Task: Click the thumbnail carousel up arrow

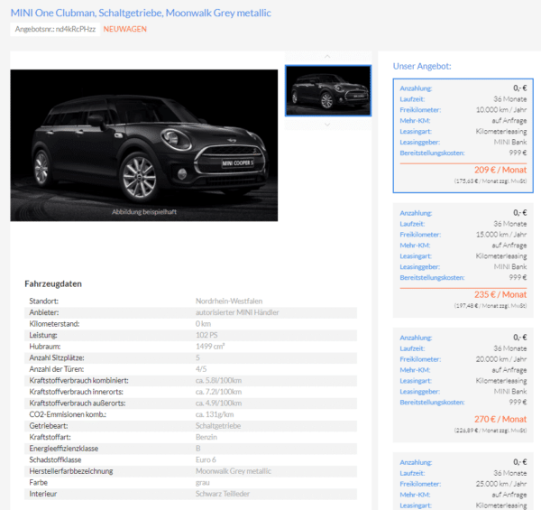Action: [x=327, y=57]
